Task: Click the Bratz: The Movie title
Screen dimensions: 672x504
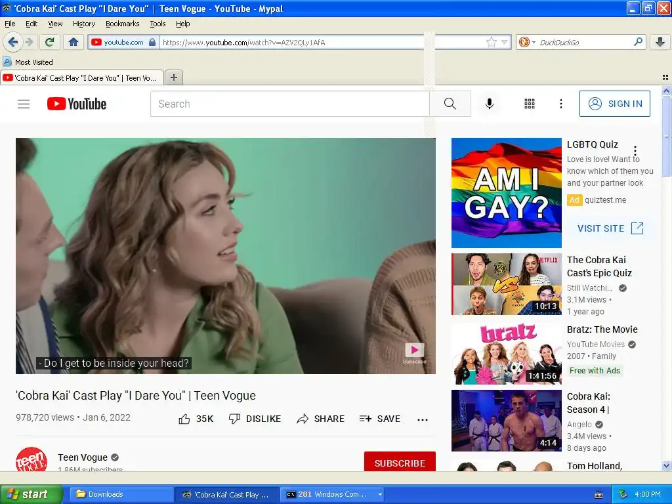Action: 602,329
